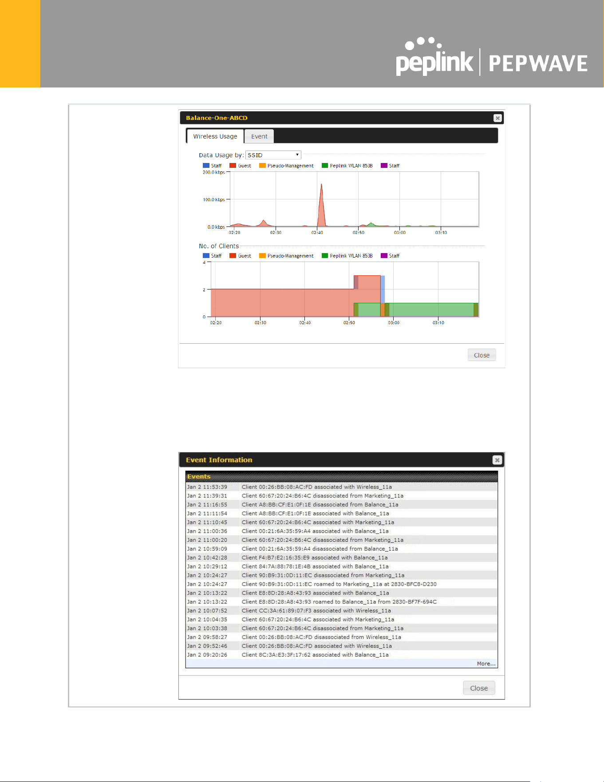
Task: Click the Peplink Pepwave logo in header
Action: (492, 57)
